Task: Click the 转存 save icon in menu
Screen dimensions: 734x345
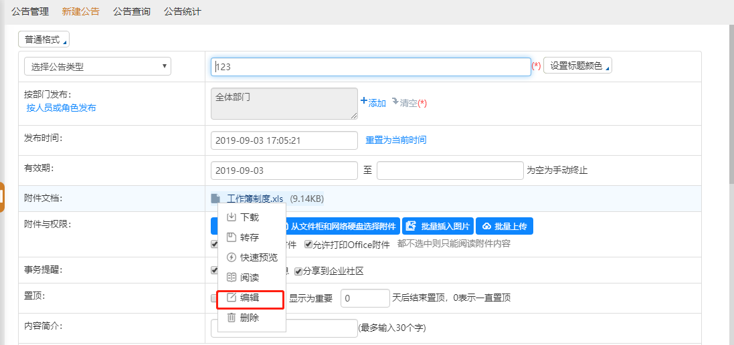Action: pos(232,237)
